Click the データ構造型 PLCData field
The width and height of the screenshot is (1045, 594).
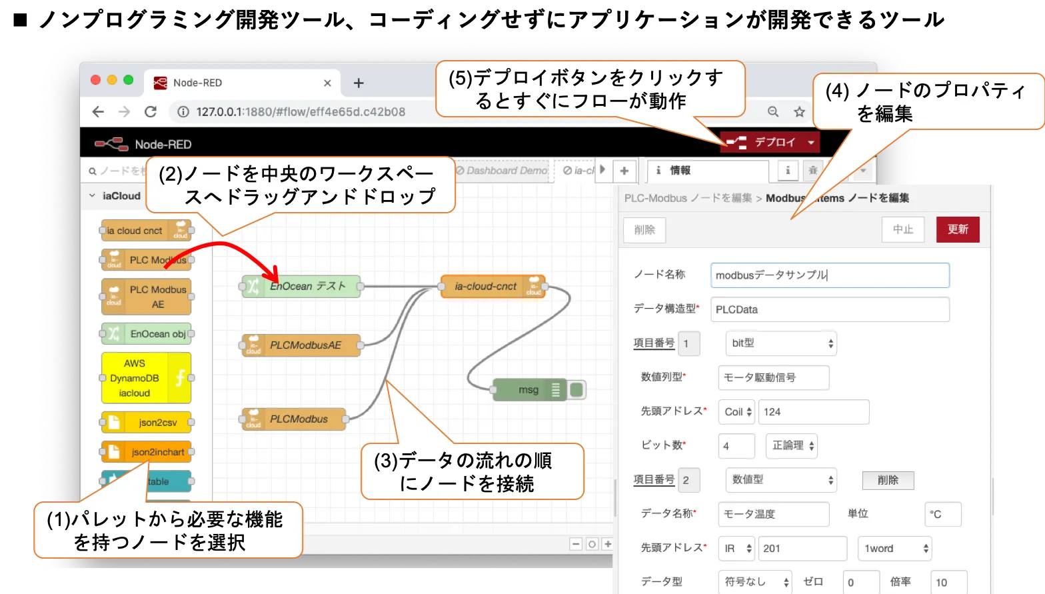(x=830, y=309)
